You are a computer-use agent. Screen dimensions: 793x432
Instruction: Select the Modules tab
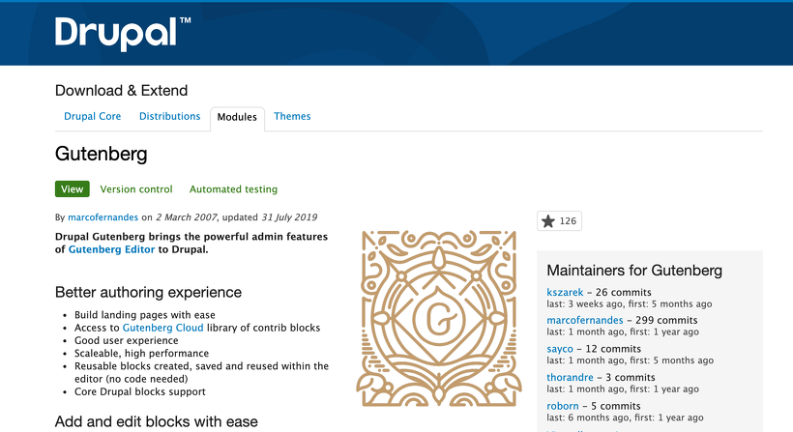point(237,117)
